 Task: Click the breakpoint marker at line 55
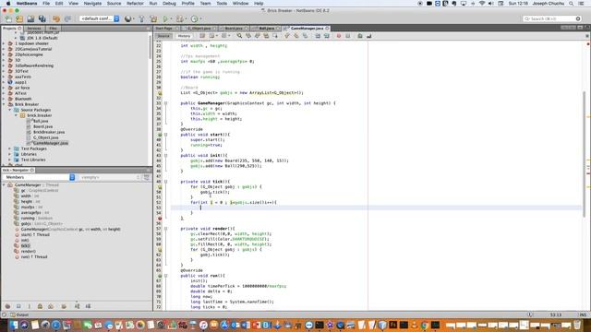coord(160,219)
